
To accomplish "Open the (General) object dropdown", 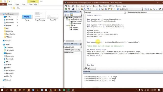I will pos(125,12).
